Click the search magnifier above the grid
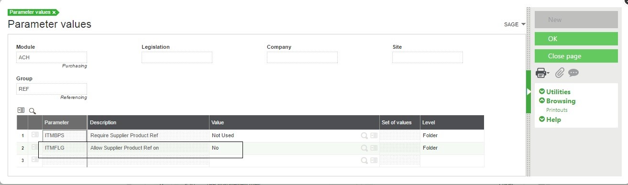 [33, 111]
